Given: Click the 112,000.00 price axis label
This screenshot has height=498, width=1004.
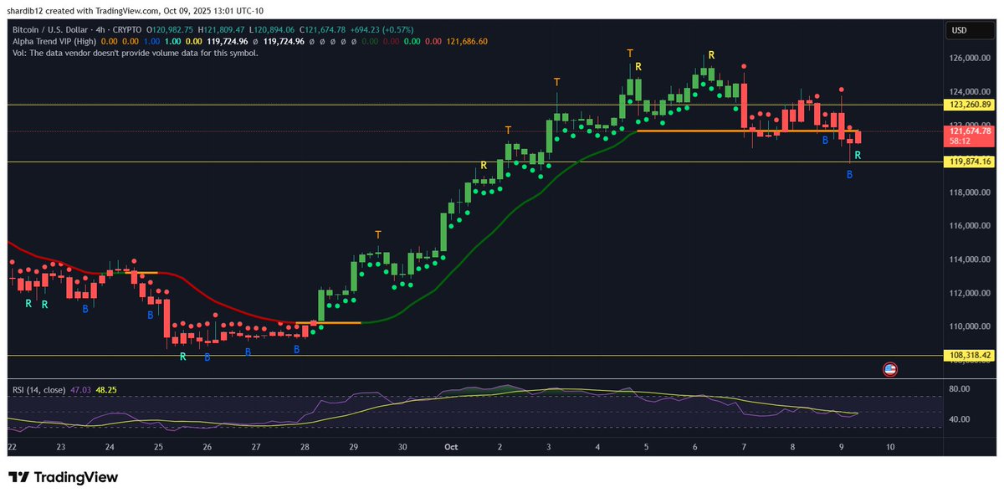Looking at the screenshot, I should 970,293.
